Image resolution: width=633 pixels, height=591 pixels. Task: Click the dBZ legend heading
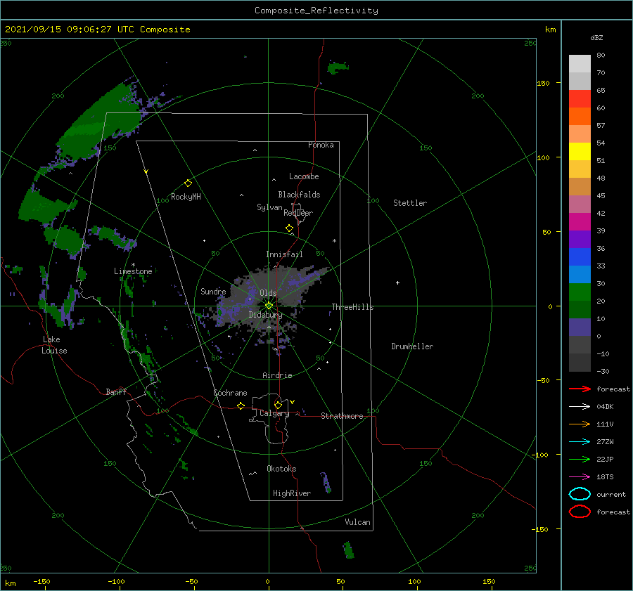596,38
